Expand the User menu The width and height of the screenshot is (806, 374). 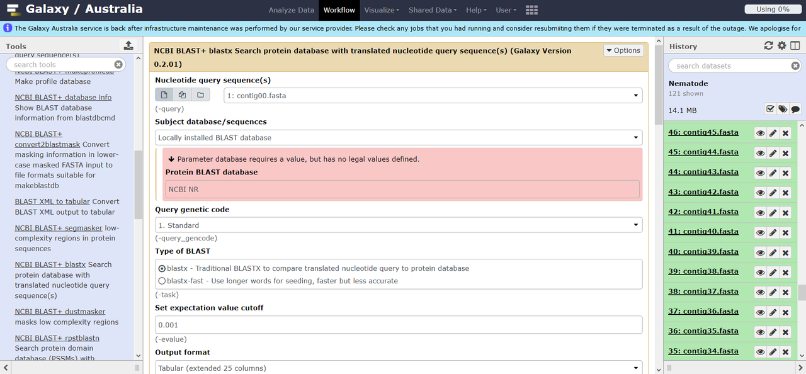tap(506, 10)
